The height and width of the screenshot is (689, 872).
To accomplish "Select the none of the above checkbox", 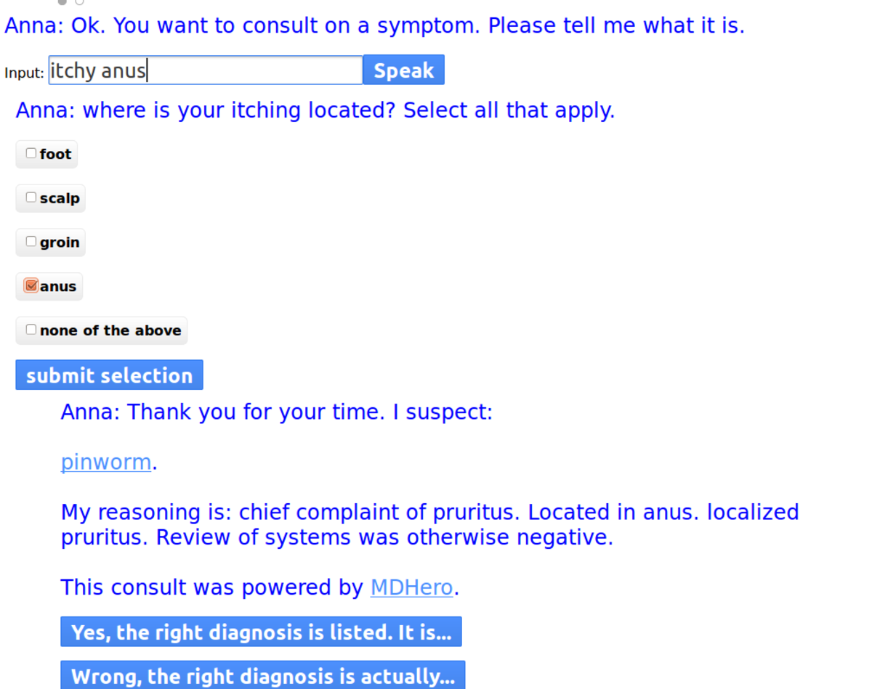I will [x=31, y=330].
